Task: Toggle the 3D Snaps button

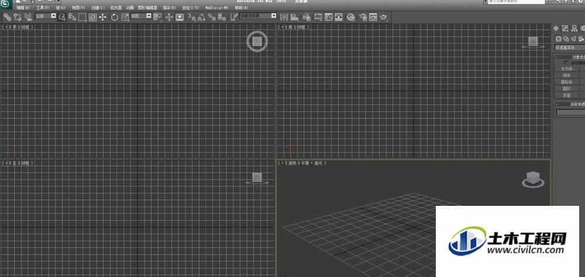Action: (x=191, y=17)
